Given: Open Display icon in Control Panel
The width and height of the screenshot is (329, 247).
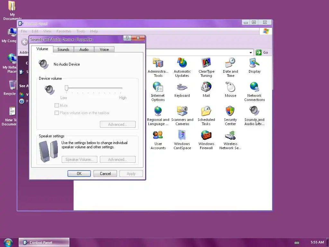Looking at the screenshot, I should click(254, 65).
